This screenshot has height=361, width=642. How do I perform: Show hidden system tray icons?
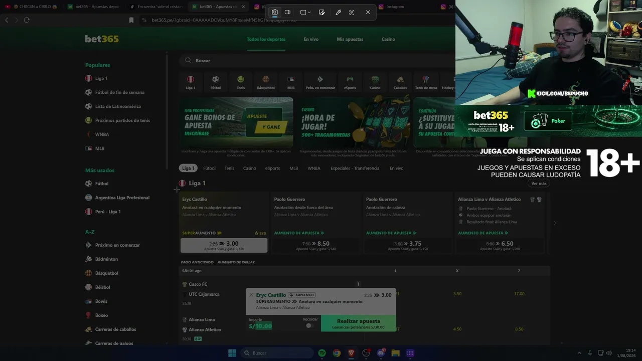coord(579,353)
